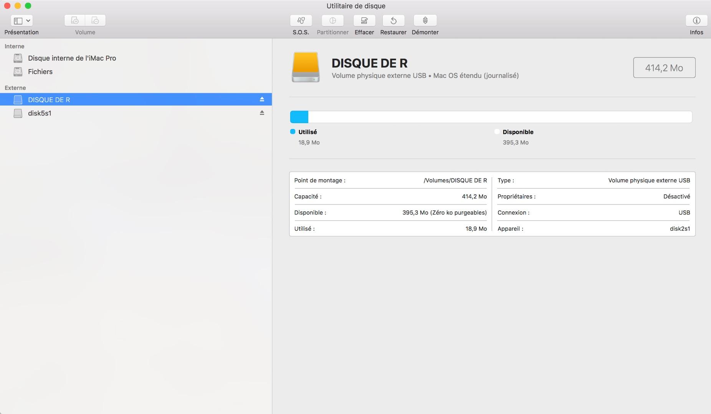Close the Utilitaire de disque window

point(7,6)
